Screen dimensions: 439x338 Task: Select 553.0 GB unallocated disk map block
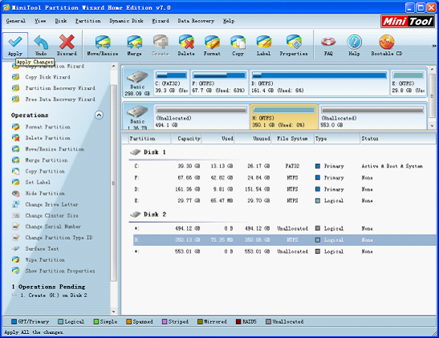372,117
